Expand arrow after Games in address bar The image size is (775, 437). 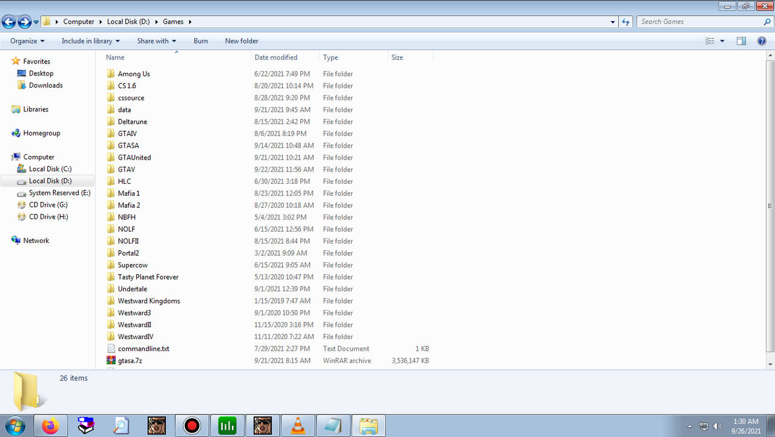click(190, 22)
